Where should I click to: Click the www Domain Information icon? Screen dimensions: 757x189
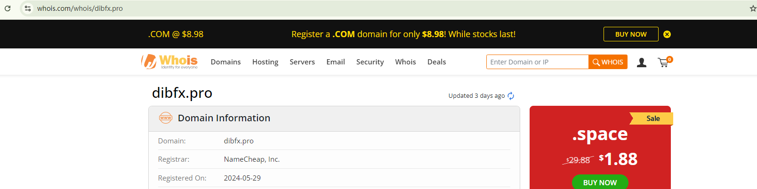tap(166, 118)
